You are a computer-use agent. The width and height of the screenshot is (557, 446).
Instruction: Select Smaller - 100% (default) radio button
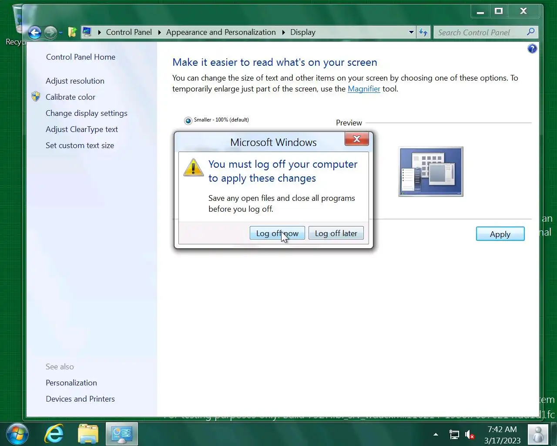pos(188,121)
